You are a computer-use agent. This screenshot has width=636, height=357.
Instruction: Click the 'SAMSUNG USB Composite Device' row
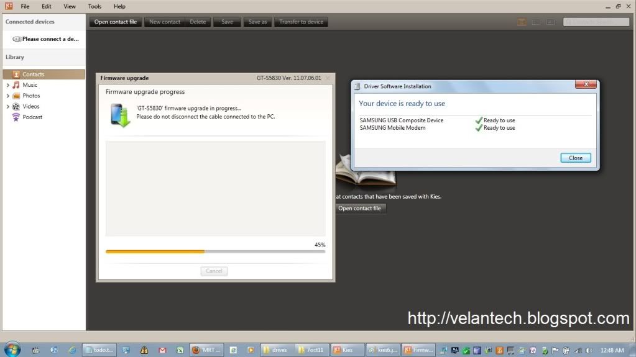[x=437, y=120]
